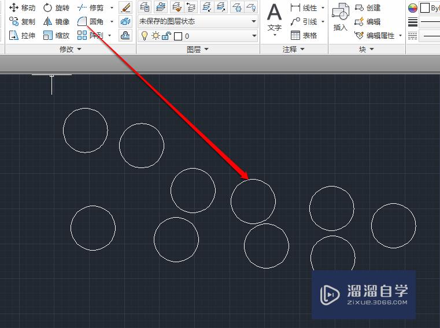Click the Layer Previous icon
This screenshot has height=328, width=440.
click(191, 7)
